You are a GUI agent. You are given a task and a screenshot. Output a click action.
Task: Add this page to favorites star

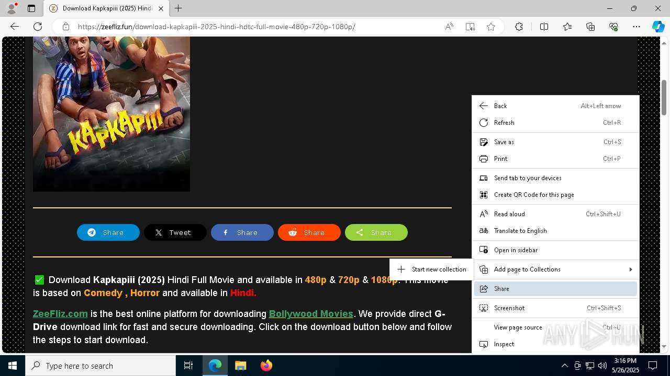point(491,27)
